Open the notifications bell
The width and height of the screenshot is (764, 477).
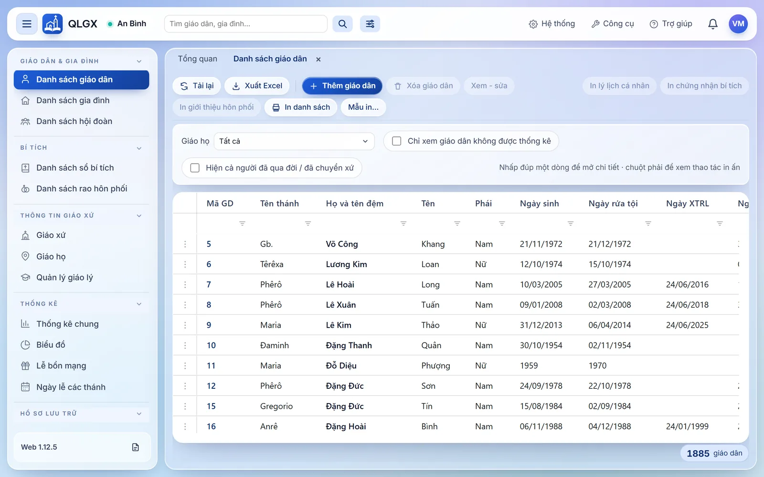(712, 24)
